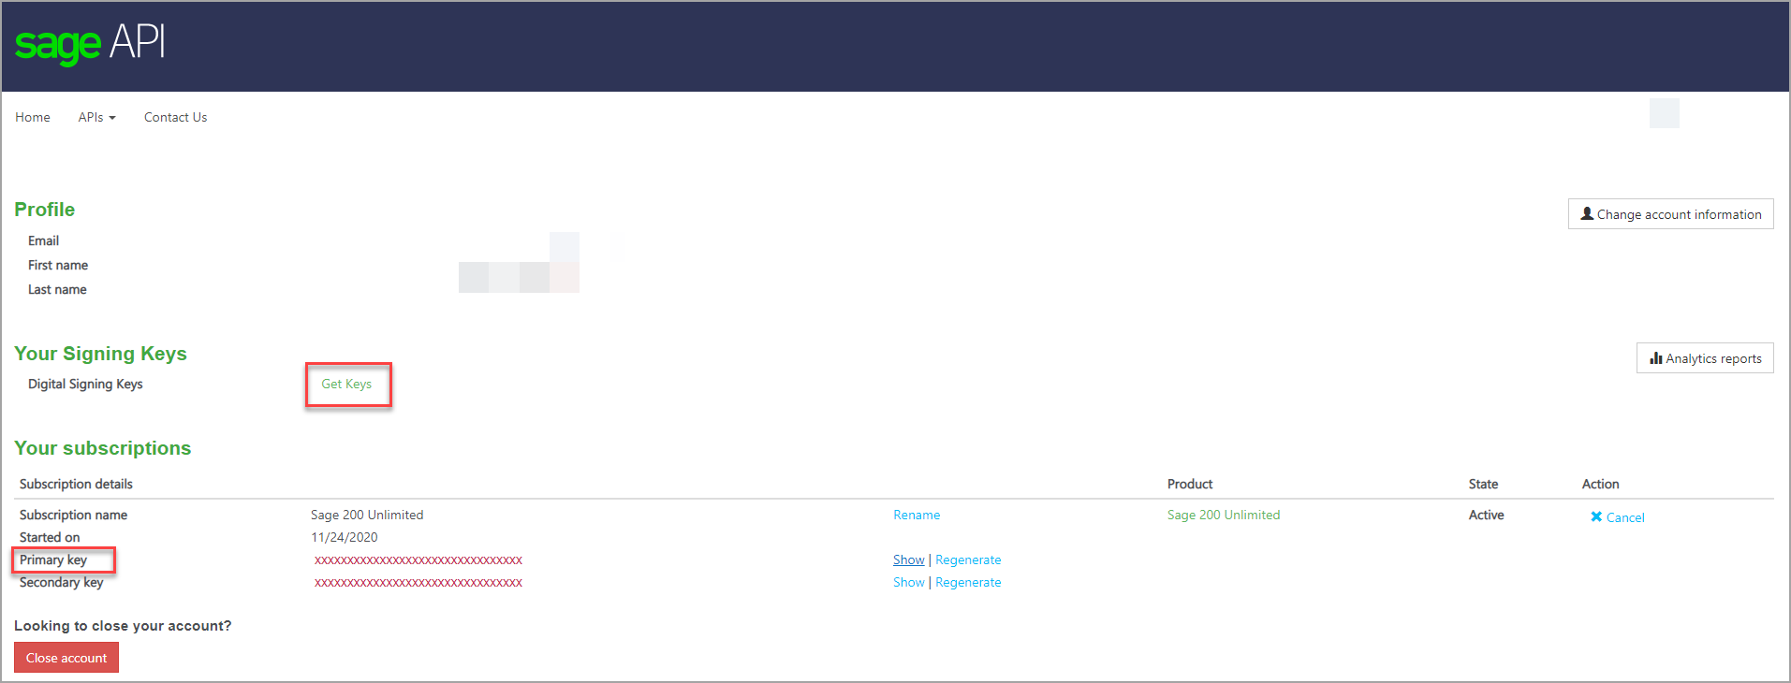Regenerate the primary key
1791x683 pixels.
tap(968, 560)
